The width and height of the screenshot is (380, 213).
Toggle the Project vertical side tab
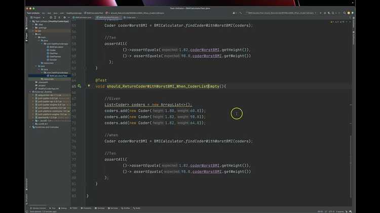pos(26,37)
